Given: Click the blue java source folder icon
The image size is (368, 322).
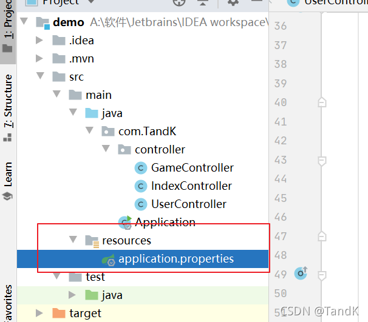Looking at the screenshot, I should click(x=92, y=113).
